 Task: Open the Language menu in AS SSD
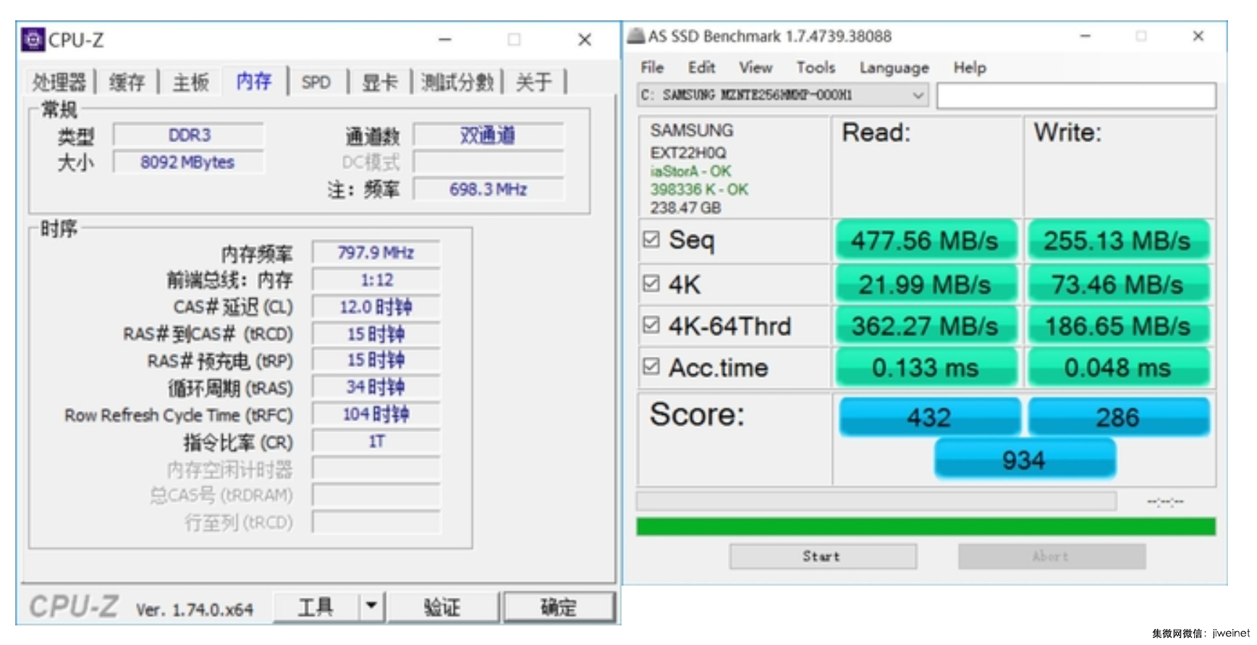[894, 67]
